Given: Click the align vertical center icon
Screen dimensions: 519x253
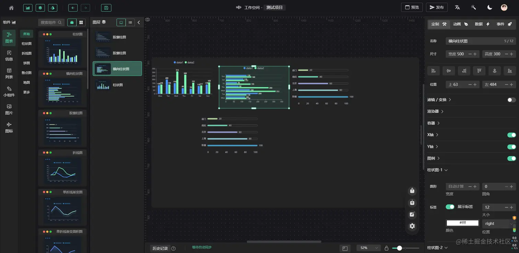Looking at the screenshot, I should pyautogui.click(x=495, y=71).
